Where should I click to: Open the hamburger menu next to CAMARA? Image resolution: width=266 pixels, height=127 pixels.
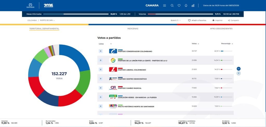coord(164,5)
